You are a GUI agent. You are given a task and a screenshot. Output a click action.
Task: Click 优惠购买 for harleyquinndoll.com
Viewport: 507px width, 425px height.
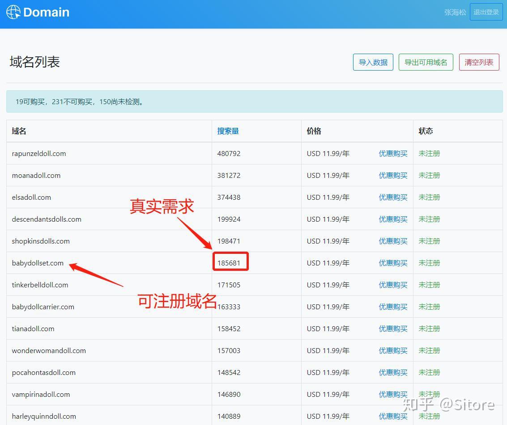tap(393, 416)
